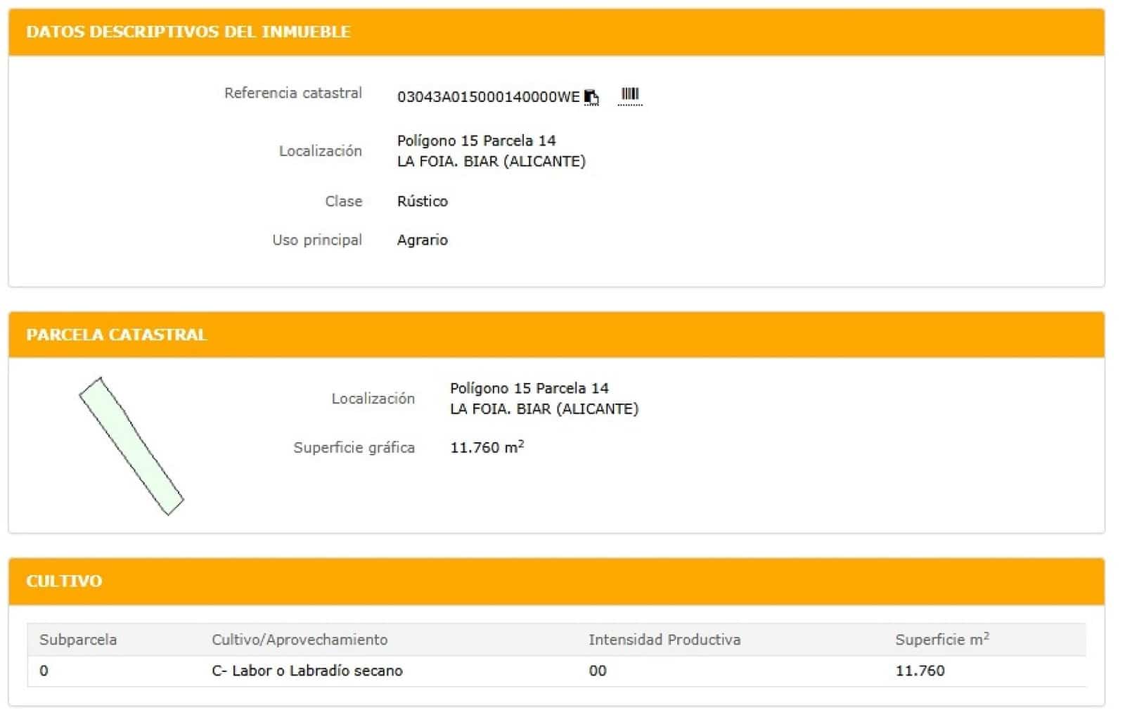
Task: Select the 'Agrario' main use value
Action: tap(422, 240)
